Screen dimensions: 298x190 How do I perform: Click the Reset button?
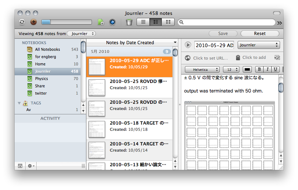tap(260, 34)
